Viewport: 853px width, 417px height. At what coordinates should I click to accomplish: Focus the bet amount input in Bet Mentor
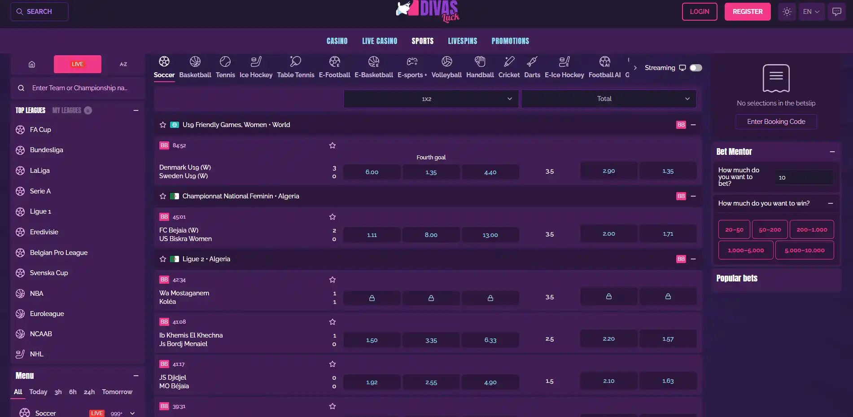point(803,177)
